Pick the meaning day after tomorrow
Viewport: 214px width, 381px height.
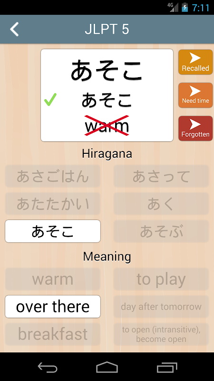click(161, 306)
